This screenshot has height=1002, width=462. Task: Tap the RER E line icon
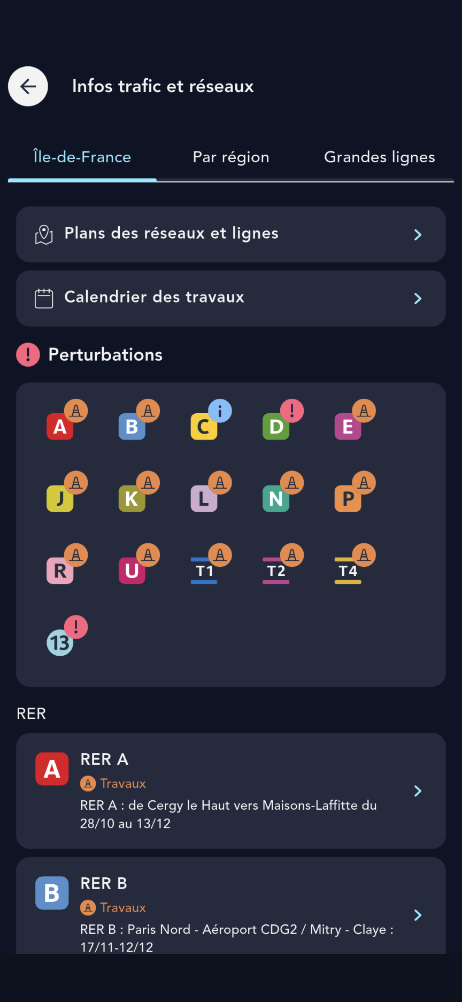348,427
